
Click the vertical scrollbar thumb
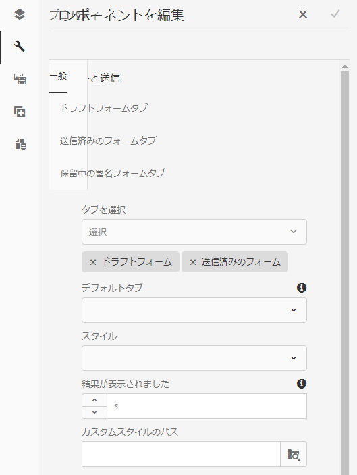pos(345,273)
